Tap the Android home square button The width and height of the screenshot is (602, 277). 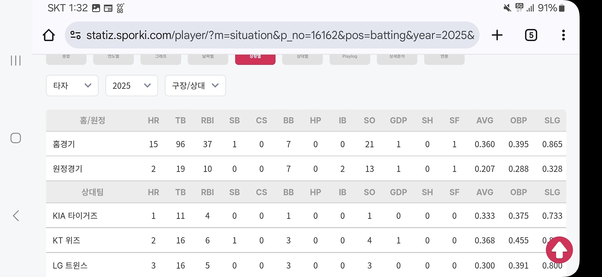pos(16,138)
